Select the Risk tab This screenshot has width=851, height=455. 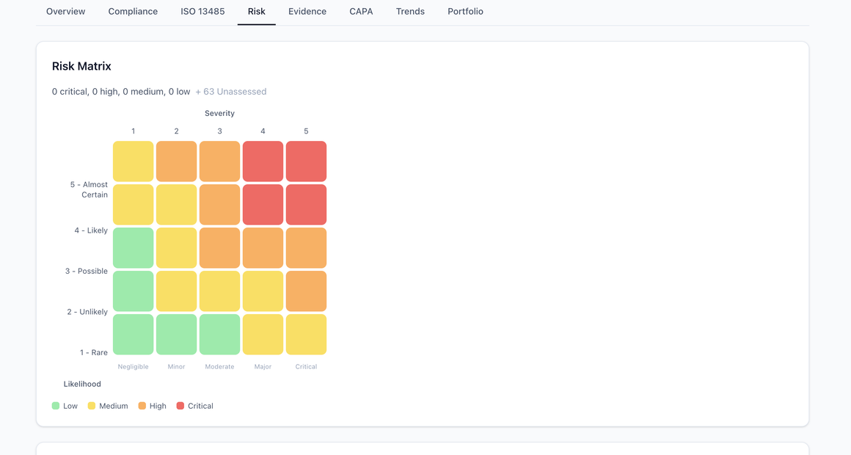point(256,12)
